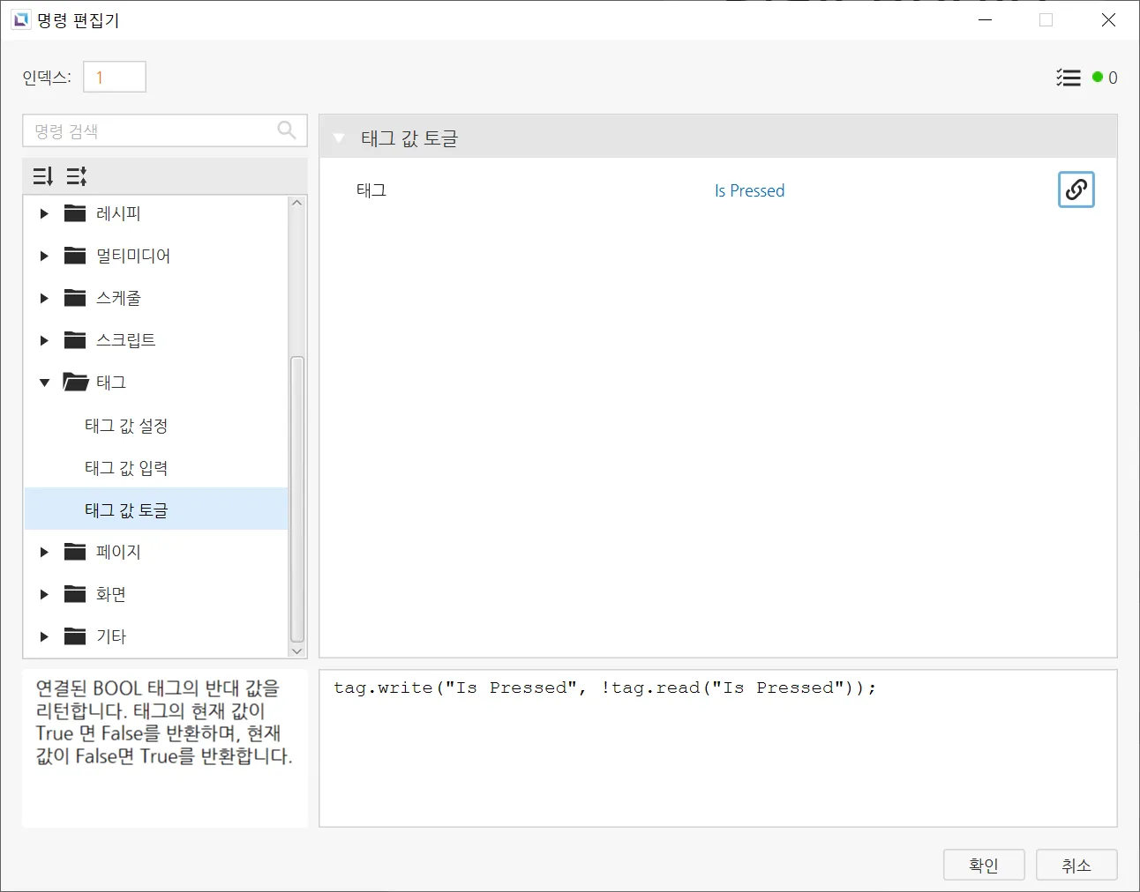Expand the 레시피 folder arrow
The image size is (1140, 892).
tap(44, 213)
